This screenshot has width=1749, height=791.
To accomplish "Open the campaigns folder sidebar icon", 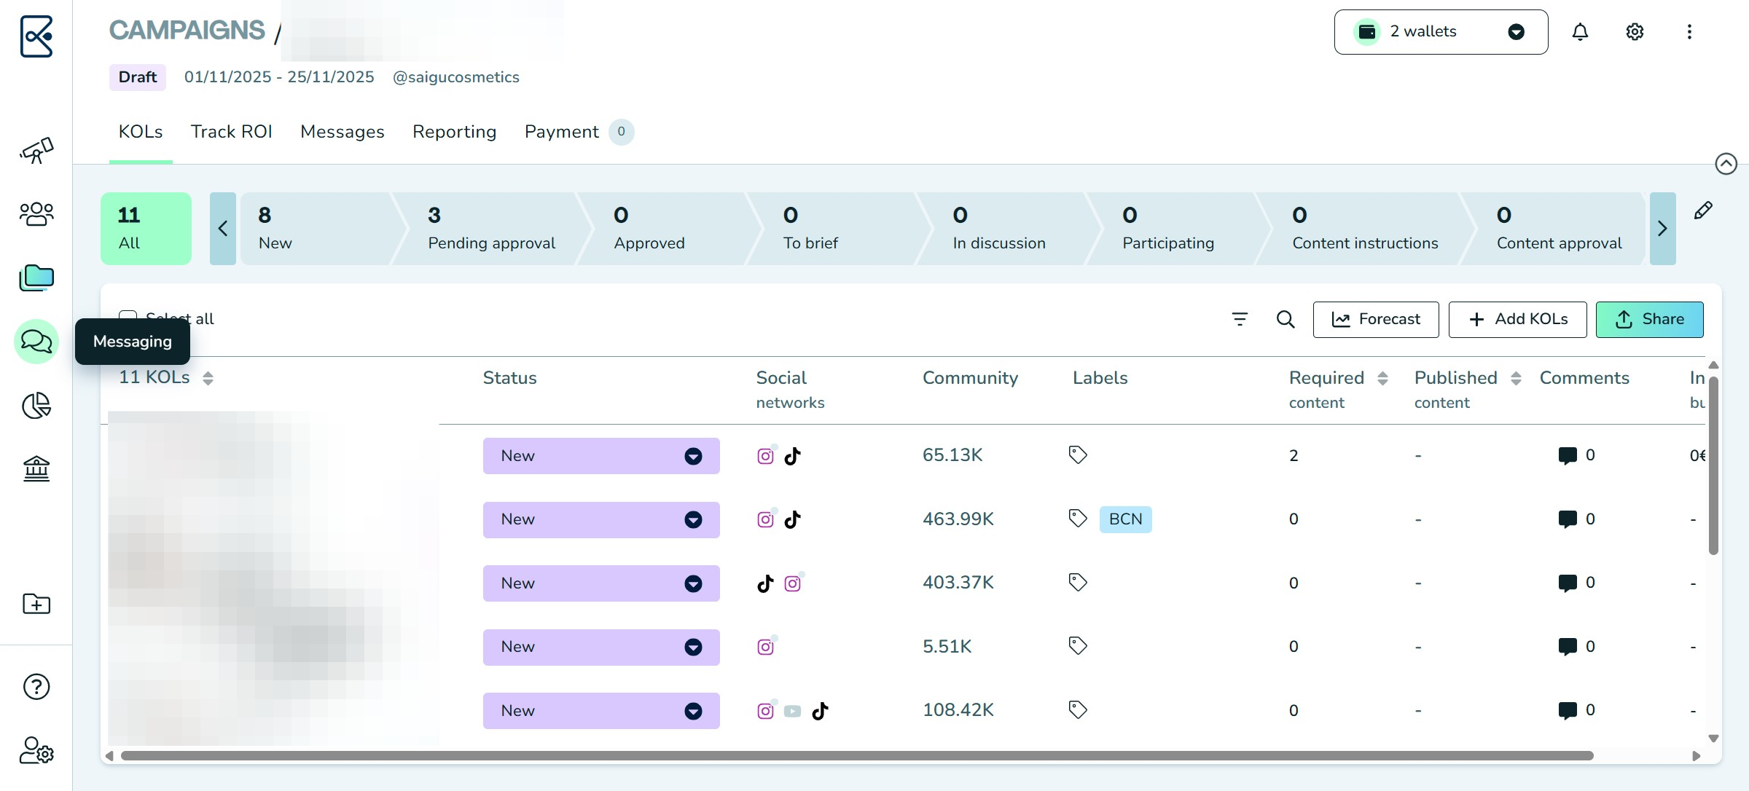I will click(x=36, y=278).
